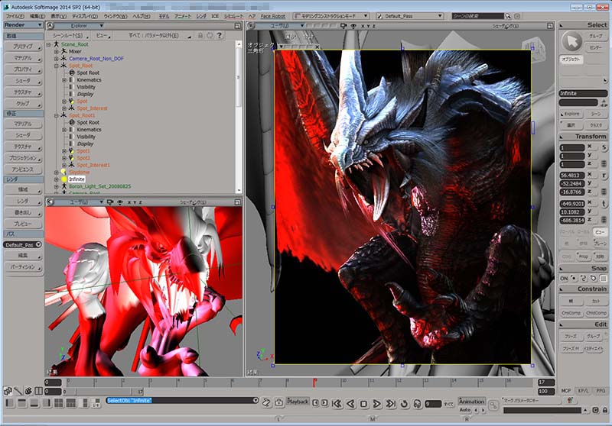Maximize the render viewport
The image size is (612, 426).
550,26
